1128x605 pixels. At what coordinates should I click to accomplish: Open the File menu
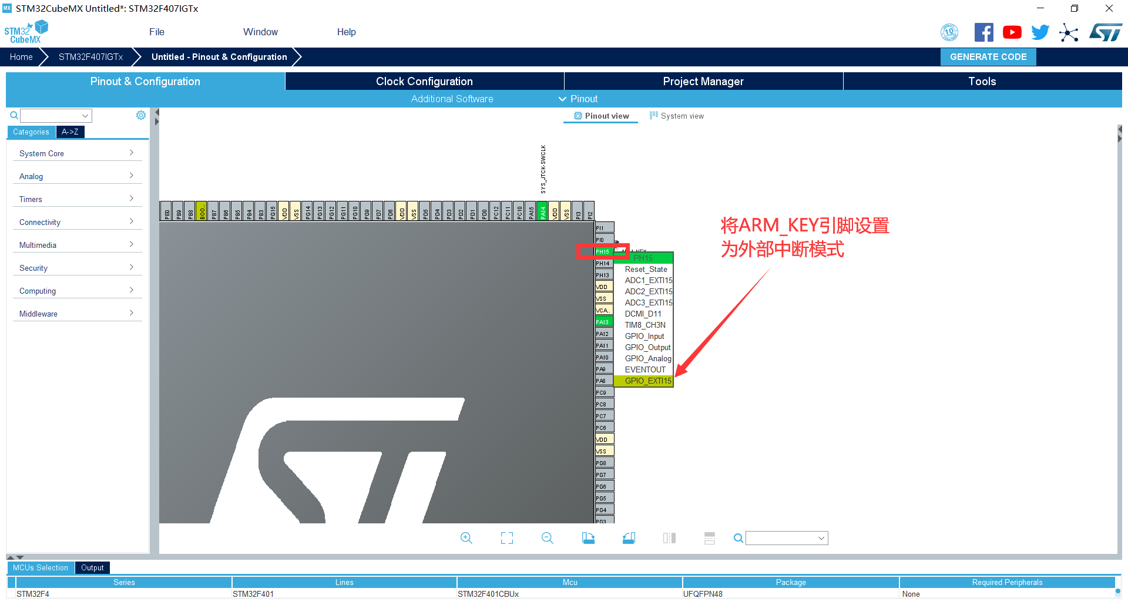[157, 32]
